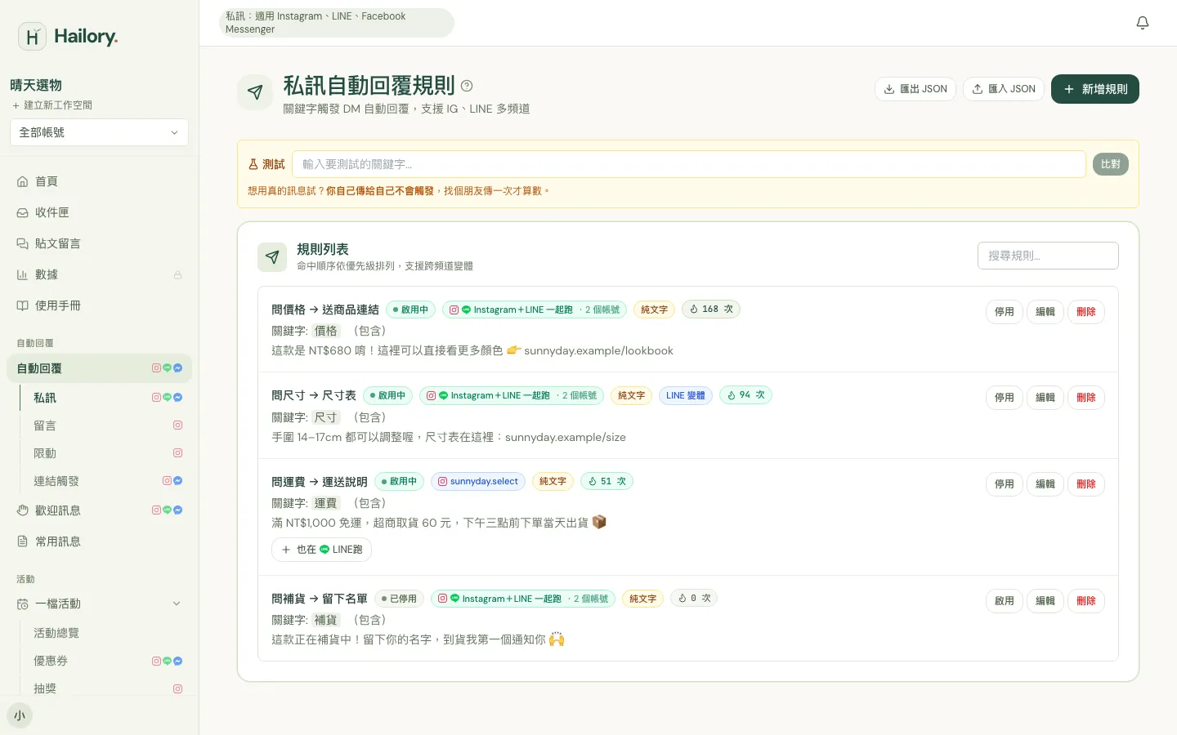1177x735 pixels.
Task: Click the 匯入 JSON button
Action: (1004, 89)
